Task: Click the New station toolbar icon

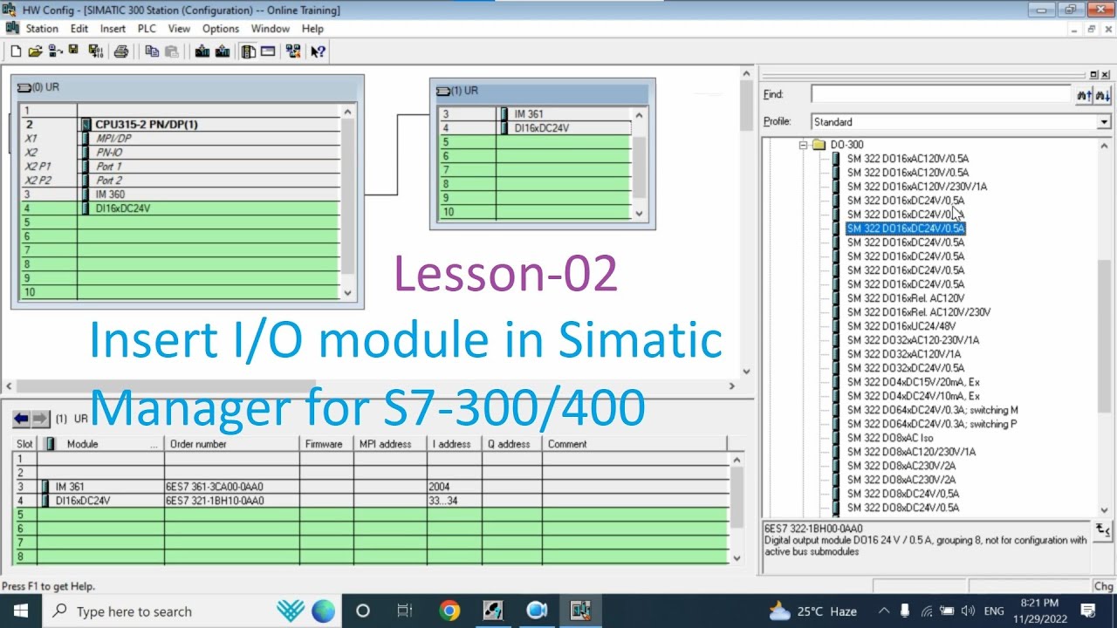Action: click(x=16, y=51)
